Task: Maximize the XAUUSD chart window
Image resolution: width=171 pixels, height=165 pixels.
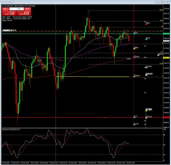Action: tap(162, 2)
